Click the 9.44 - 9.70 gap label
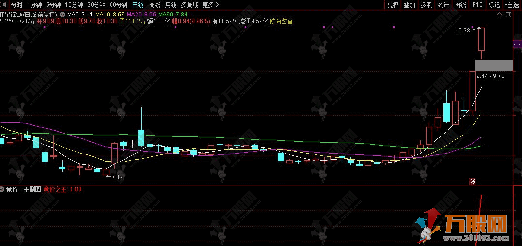The image size is (522, 246). (x=490, y=76)
